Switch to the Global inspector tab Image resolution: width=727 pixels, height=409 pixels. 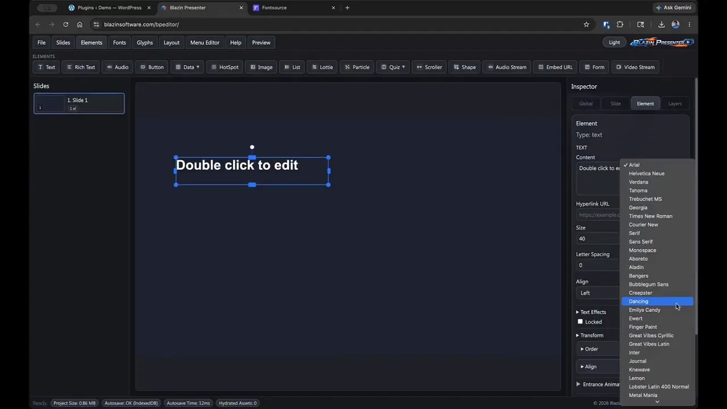tap(586, 103)
